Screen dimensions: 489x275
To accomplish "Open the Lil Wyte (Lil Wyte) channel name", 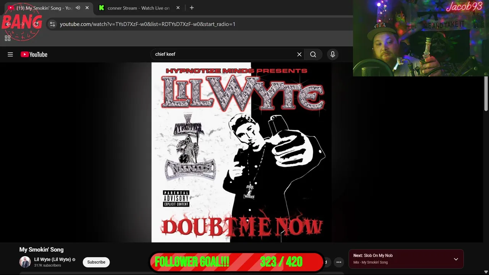I will [53, 259].
